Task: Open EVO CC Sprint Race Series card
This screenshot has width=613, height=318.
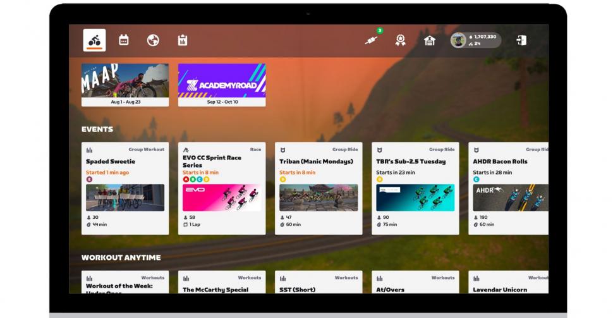Action: click(222, 188)
